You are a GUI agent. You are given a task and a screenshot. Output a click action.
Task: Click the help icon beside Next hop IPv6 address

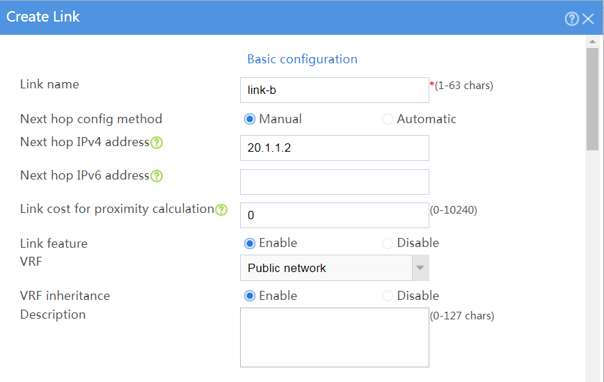pyautogui.click(x=157, y=176)
